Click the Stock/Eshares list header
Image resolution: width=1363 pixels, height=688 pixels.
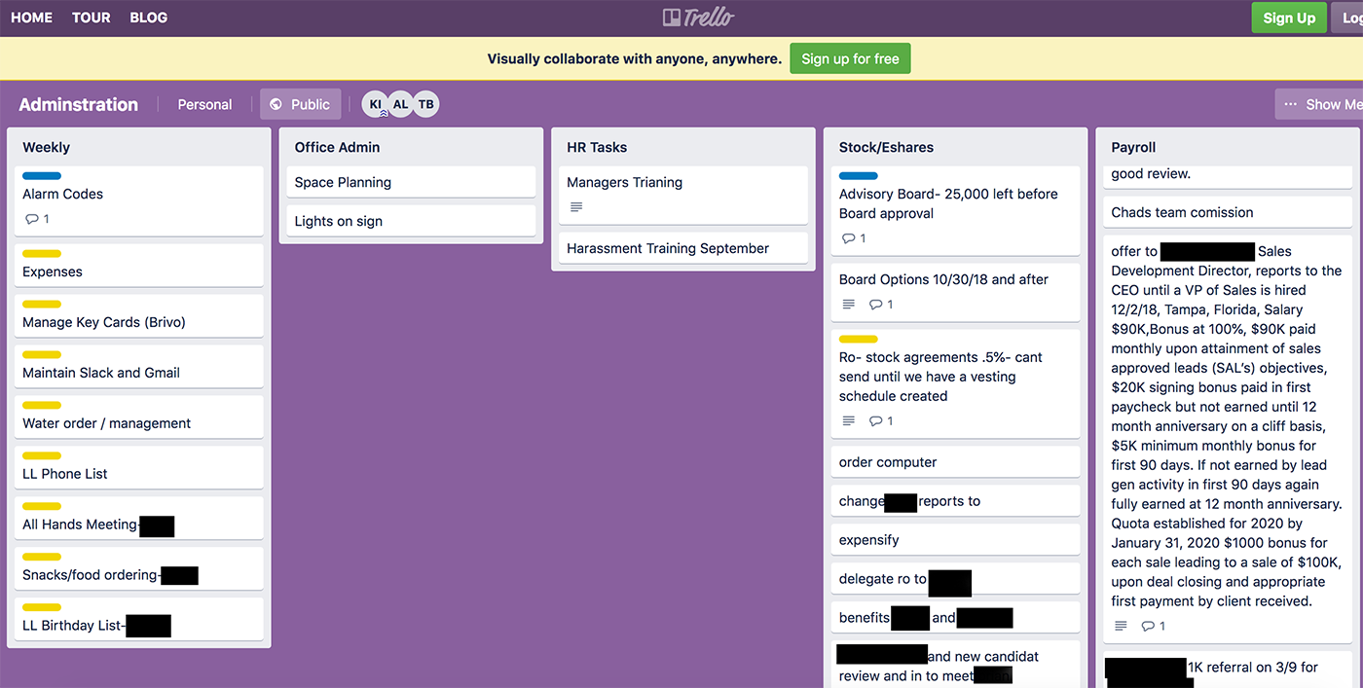886,147
